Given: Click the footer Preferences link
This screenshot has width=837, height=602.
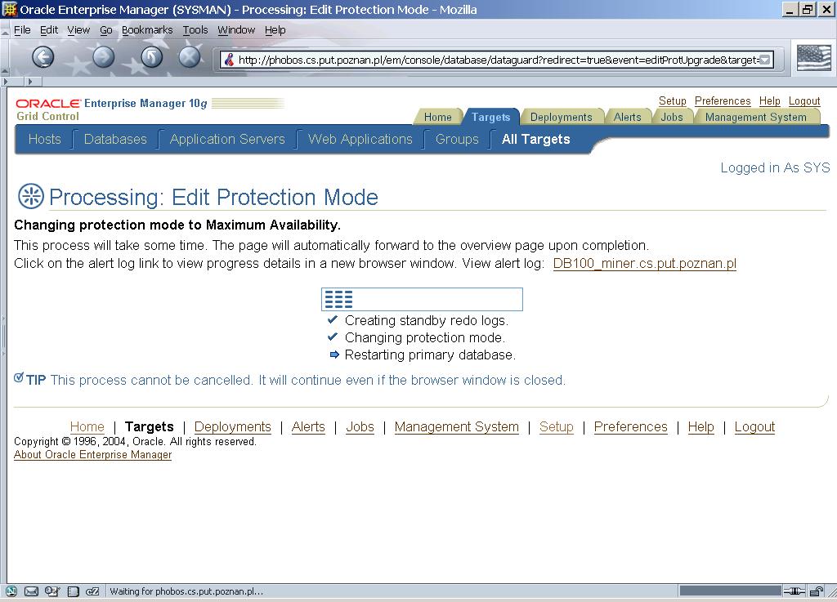Looking at the screenshot, I should click(x=630, y=426).
